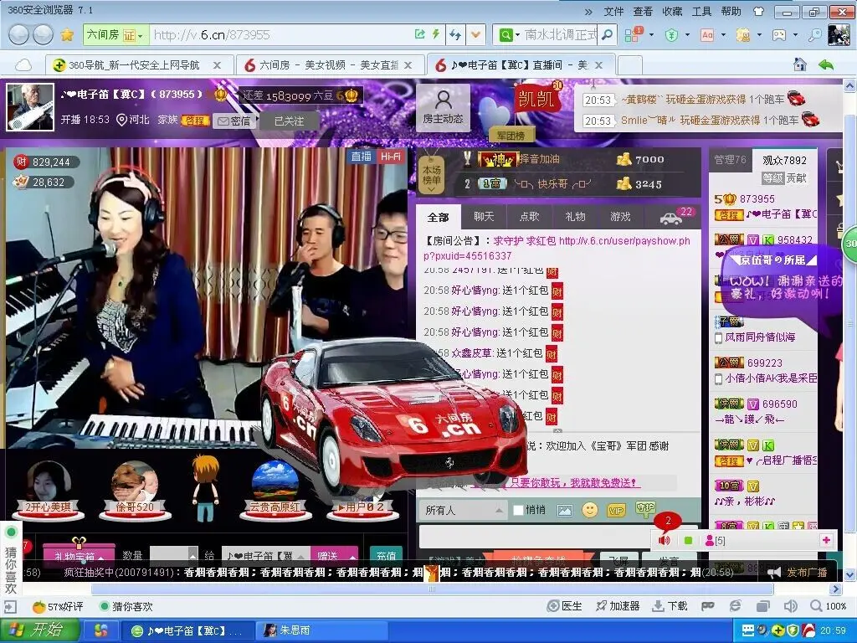Click the shirt skin icon in title bar
This screenshot has height=643, width=857.
[x=758, y=11]
